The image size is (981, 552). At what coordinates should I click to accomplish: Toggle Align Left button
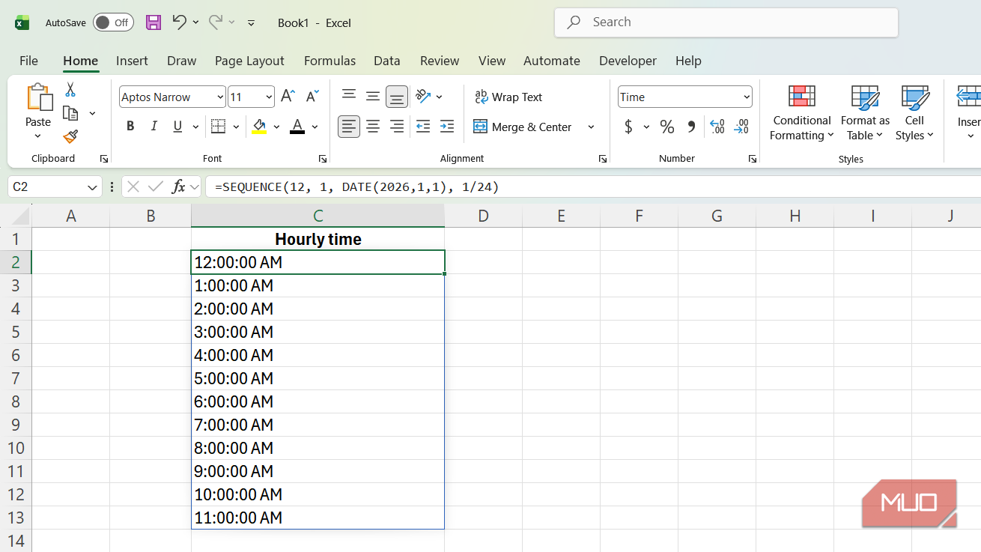(348, 127)
